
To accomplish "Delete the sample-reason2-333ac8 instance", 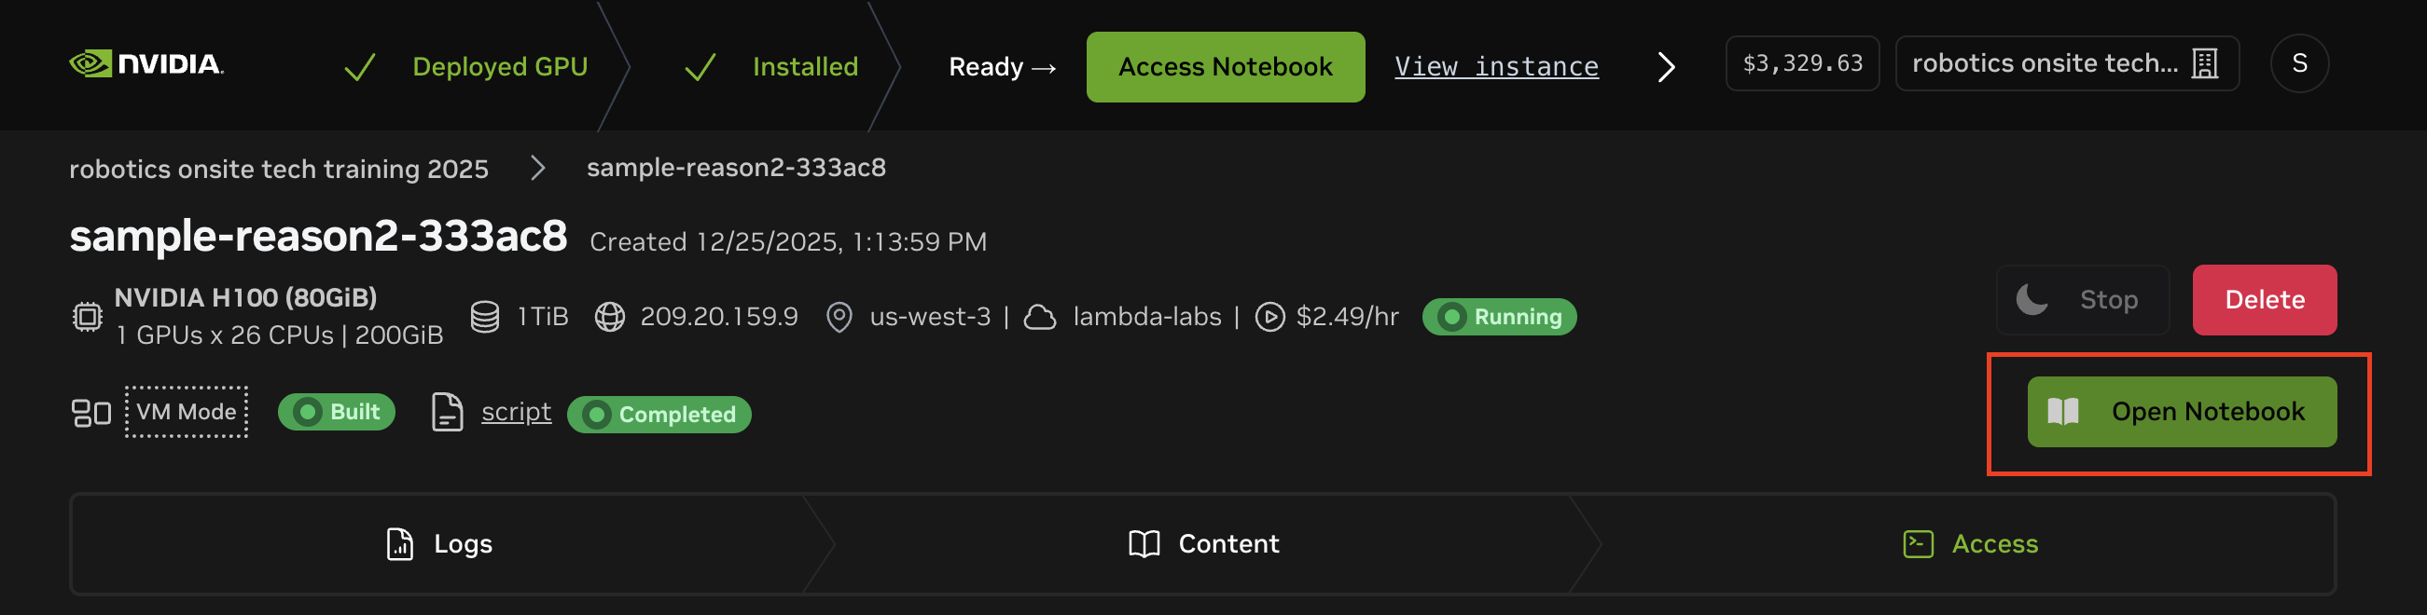I will coord(2264,300).
